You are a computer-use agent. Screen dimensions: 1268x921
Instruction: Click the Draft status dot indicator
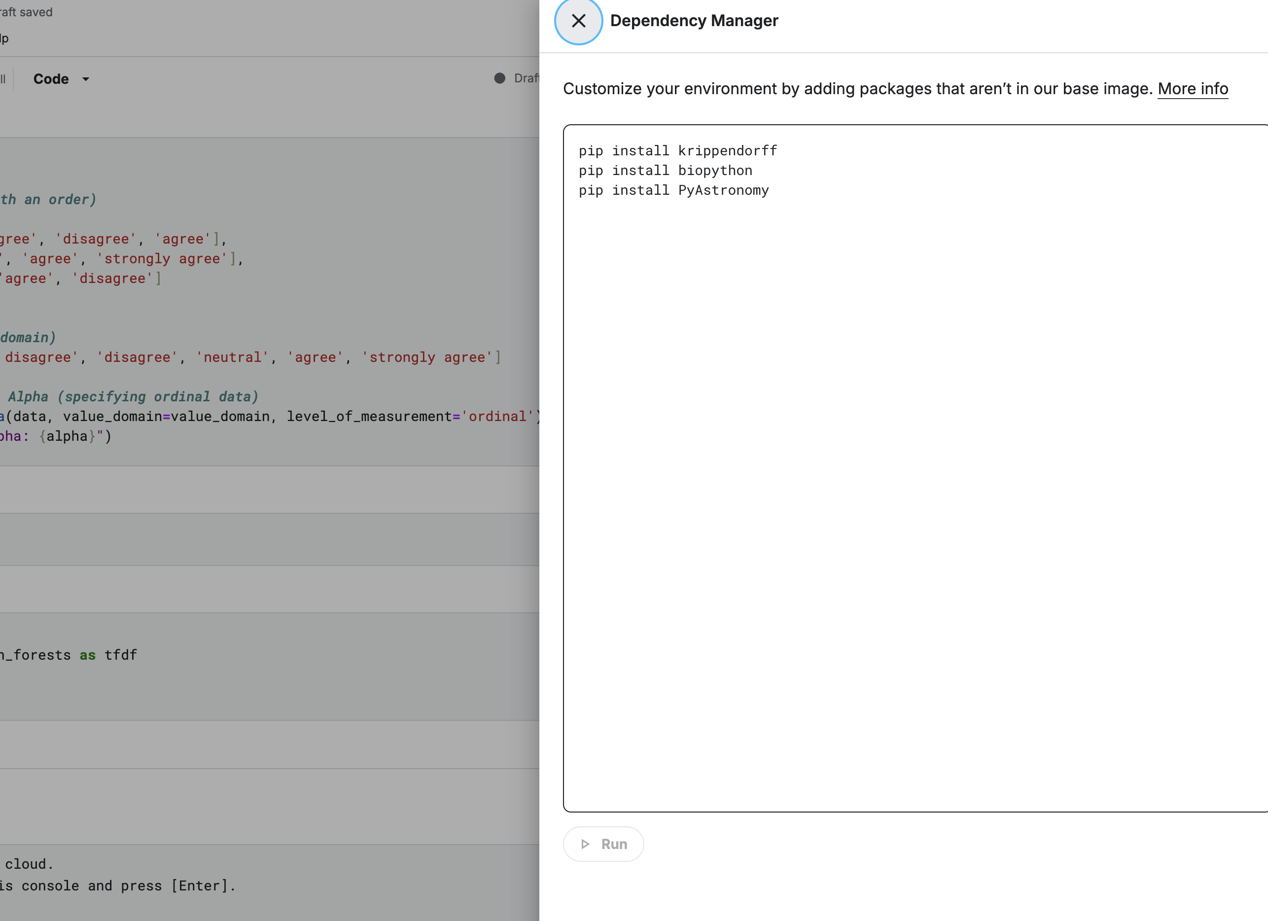[499, 78]
